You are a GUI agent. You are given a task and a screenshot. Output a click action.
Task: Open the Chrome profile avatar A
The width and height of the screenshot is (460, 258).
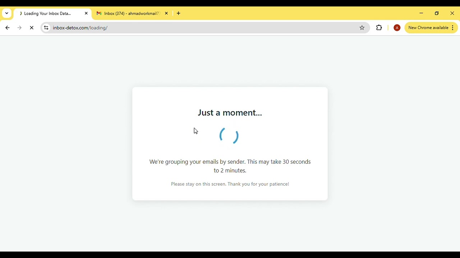click(397, 28)
